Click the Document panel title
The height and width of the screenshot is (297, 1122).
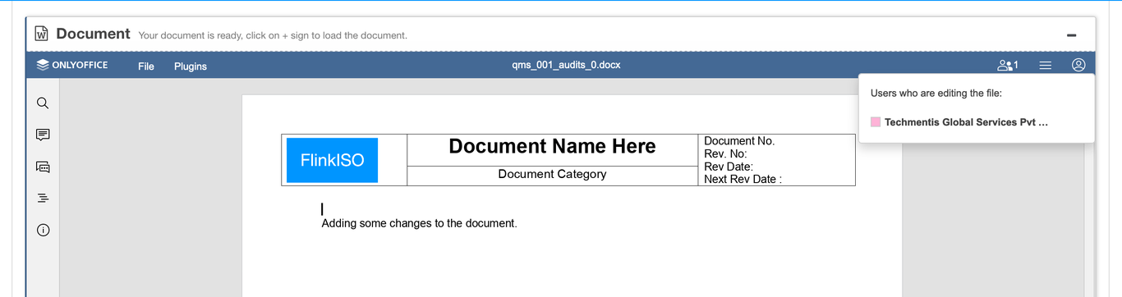(x=93, y=34)
